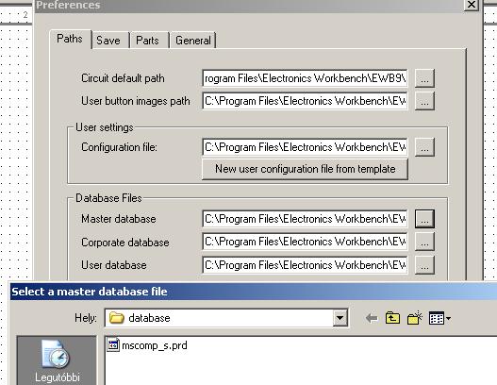Click the Master database path field
The image size is (497, 385).
pyautogui.click(x=305, y=219)
